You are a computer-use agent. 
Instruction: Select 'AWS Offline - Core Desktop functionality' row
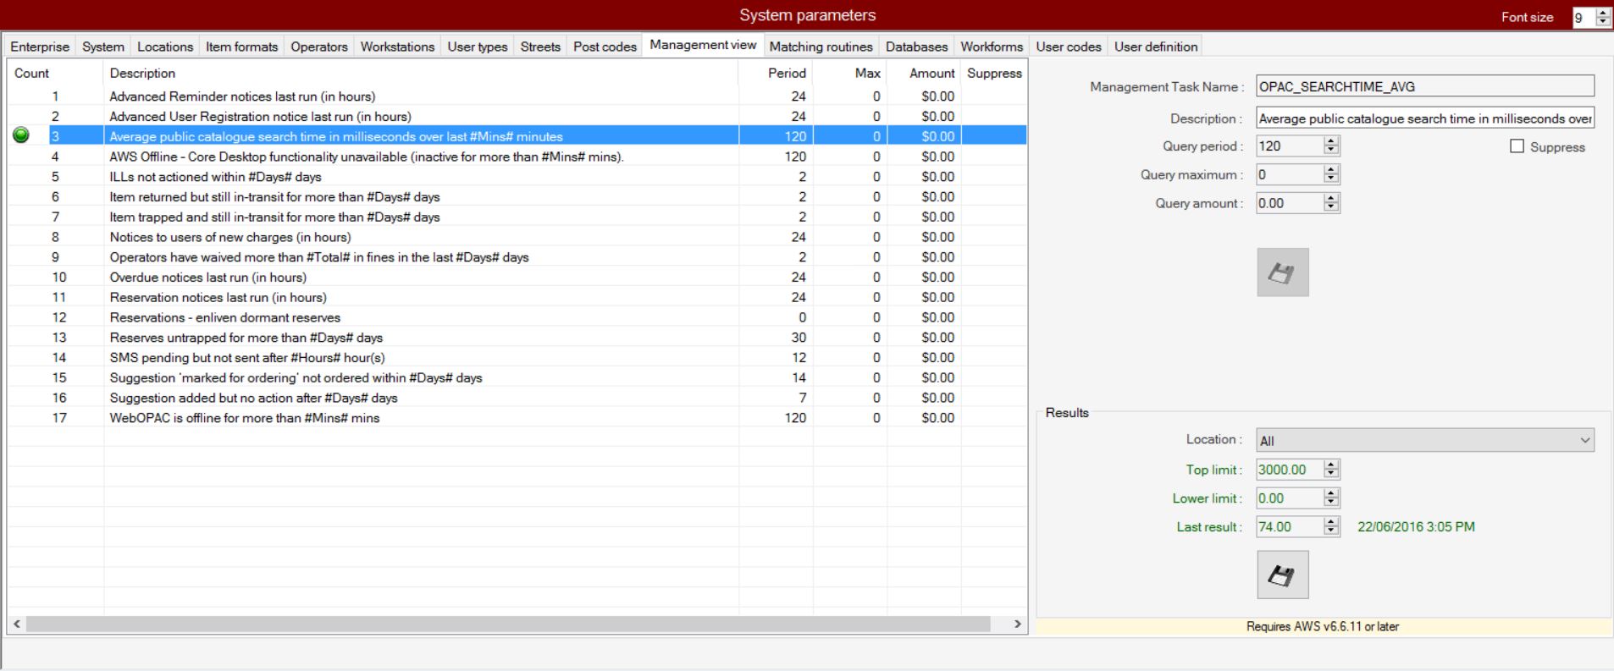(x=517, y=157)
